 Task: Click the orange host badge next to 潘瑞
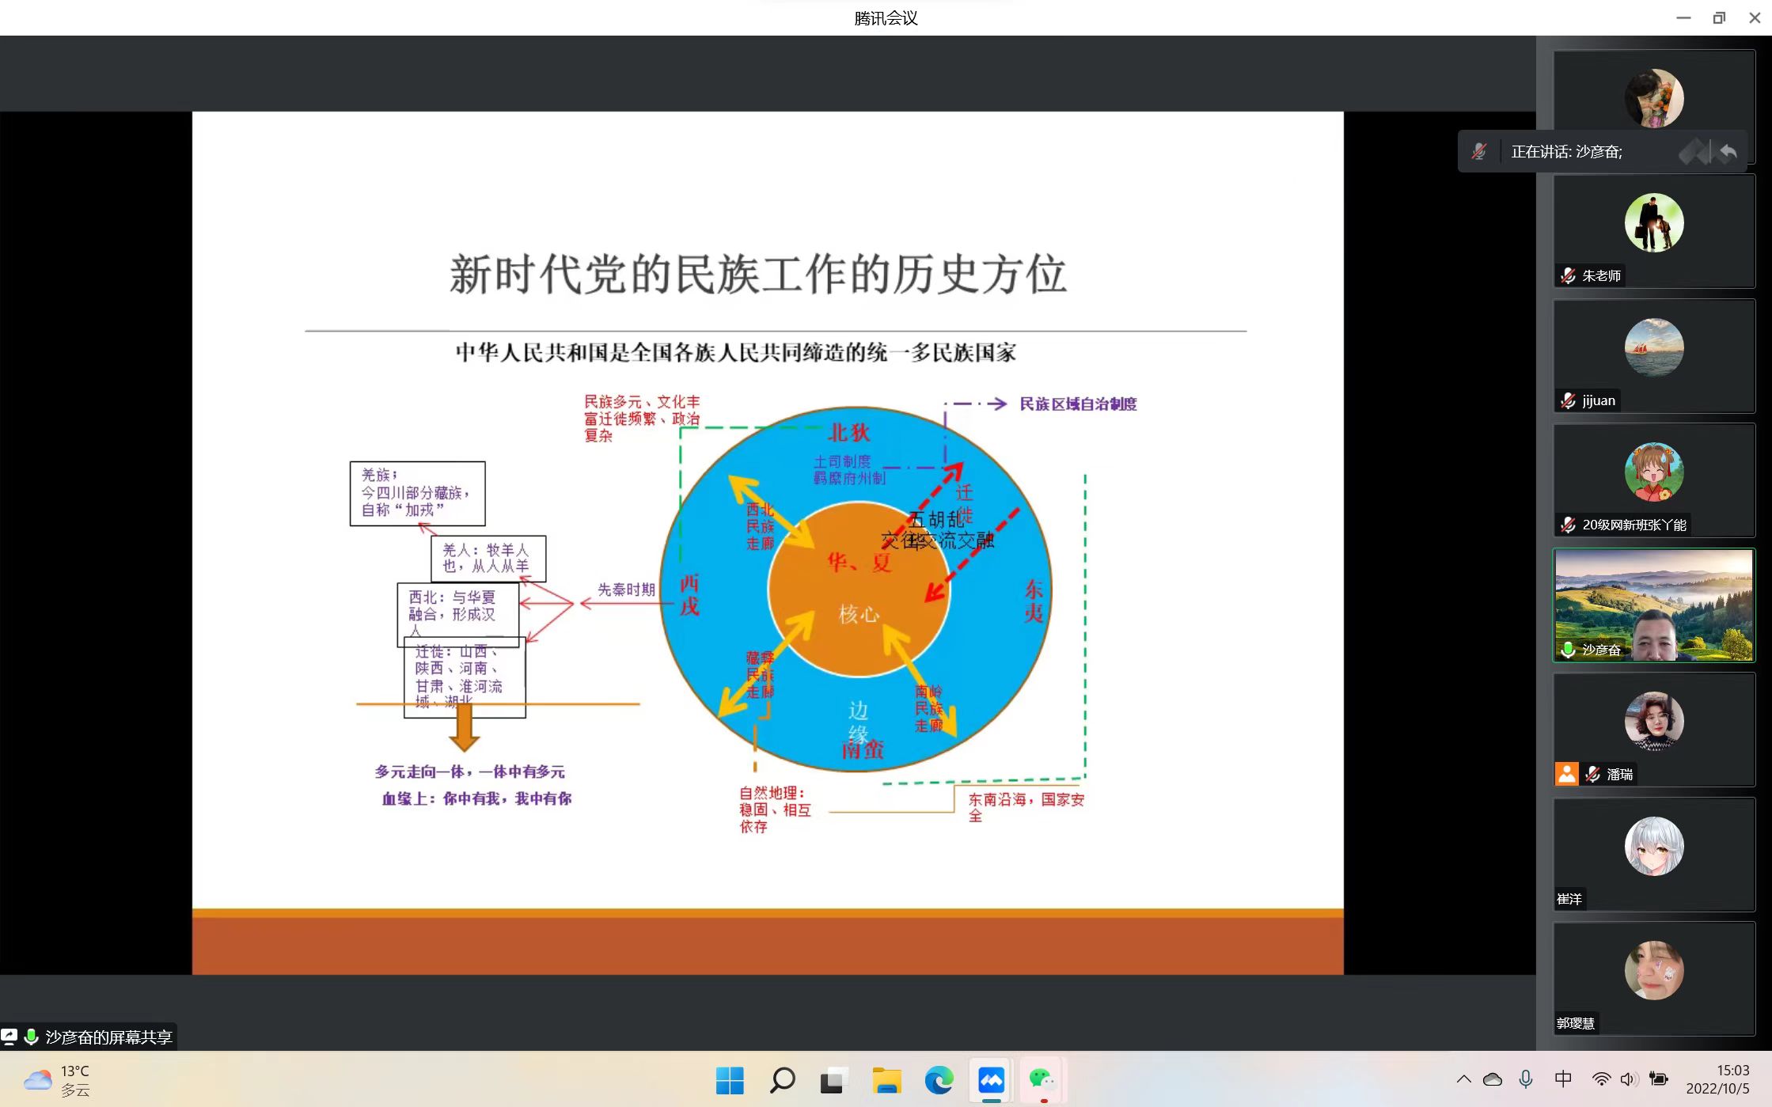pos(1566,774)
